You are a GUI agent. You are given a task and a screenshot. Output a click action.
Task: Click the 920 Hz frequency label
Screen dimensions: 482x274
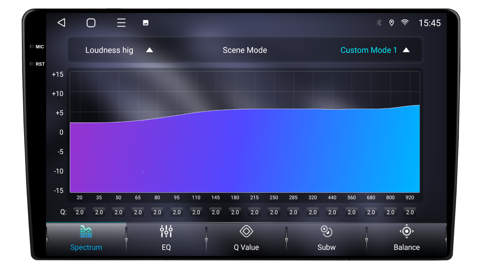click(410, 197)
